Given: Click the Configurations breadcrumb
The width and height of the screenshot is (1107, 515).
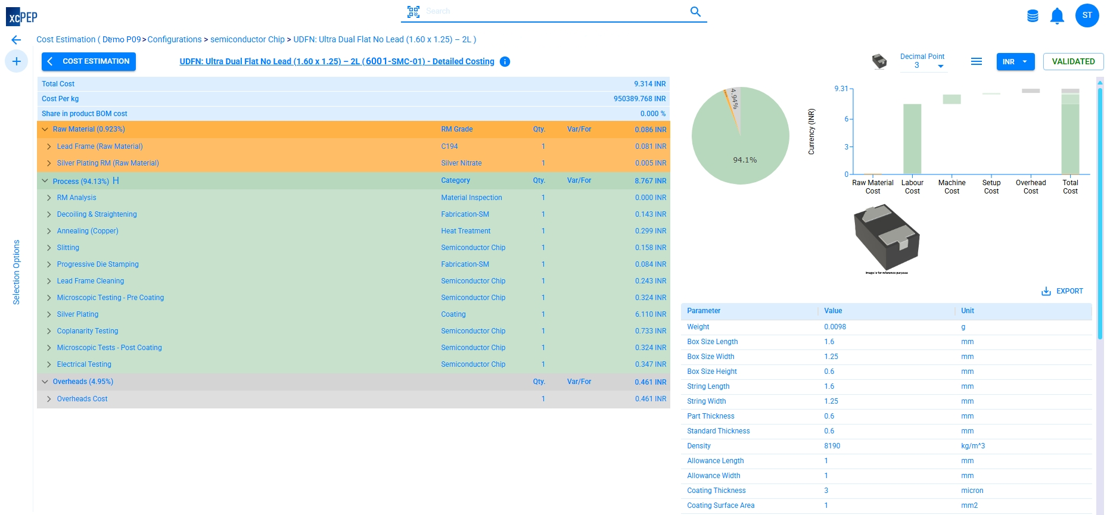Looking at the screenshot, I should coord(175,40).
